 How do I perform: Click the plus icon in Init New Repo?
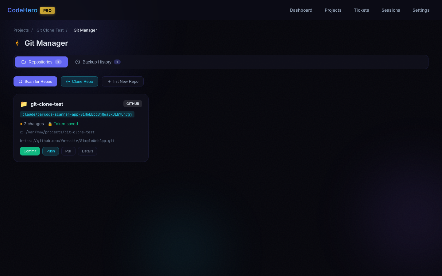pos(109,82)
